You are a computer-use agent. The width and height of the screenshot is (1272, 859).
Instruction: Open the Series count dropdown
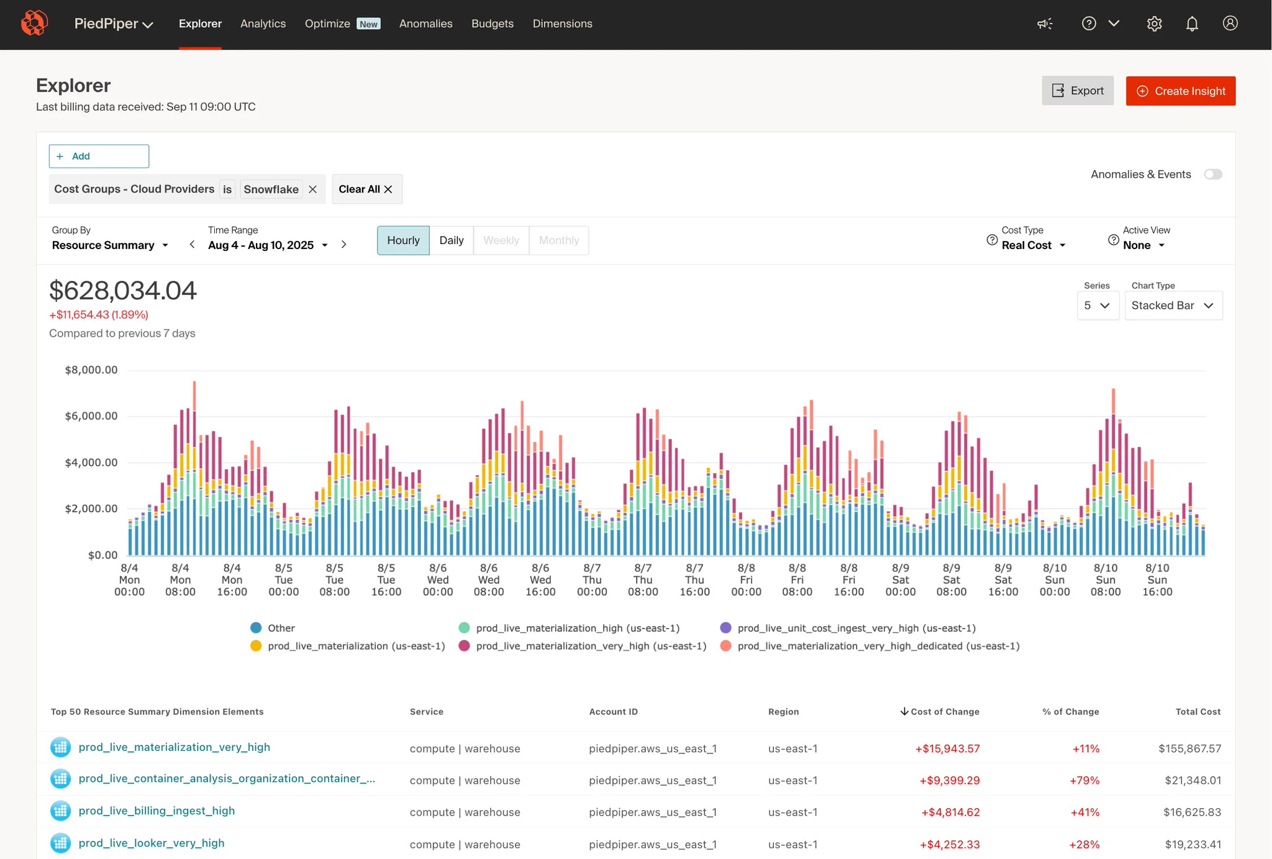[x=1098, y=306]
